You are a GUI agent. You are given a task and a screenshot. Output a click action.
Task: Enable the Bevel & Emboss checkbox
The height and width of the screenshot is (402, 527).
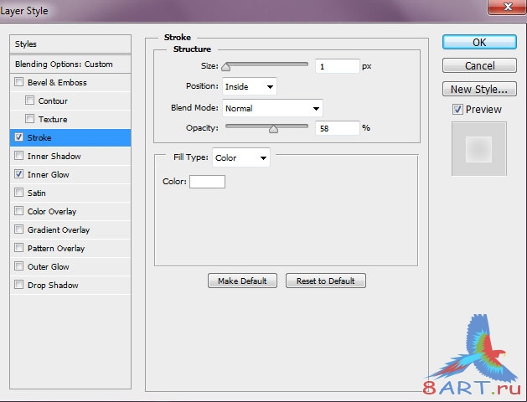pyautogui.click(x=19, y=83)
